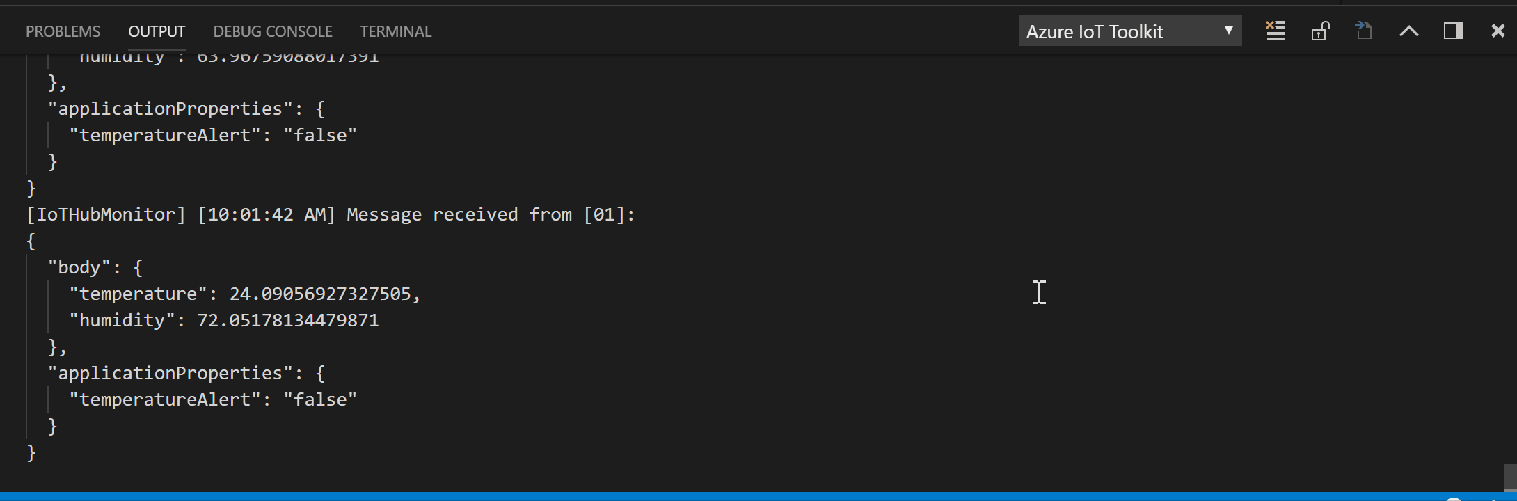Maximize the panel using the chevron icon
This screenshot has width=1517, height=501.
(1409, 31)
